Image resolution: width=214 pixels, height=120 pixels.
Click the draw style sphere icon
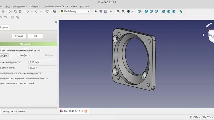coord(128,11)
